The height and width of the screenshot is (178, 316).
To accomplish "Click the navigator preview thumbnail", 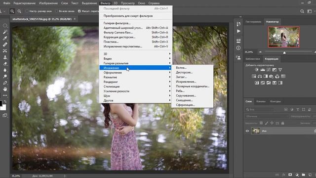I will [x=283, y=37].
